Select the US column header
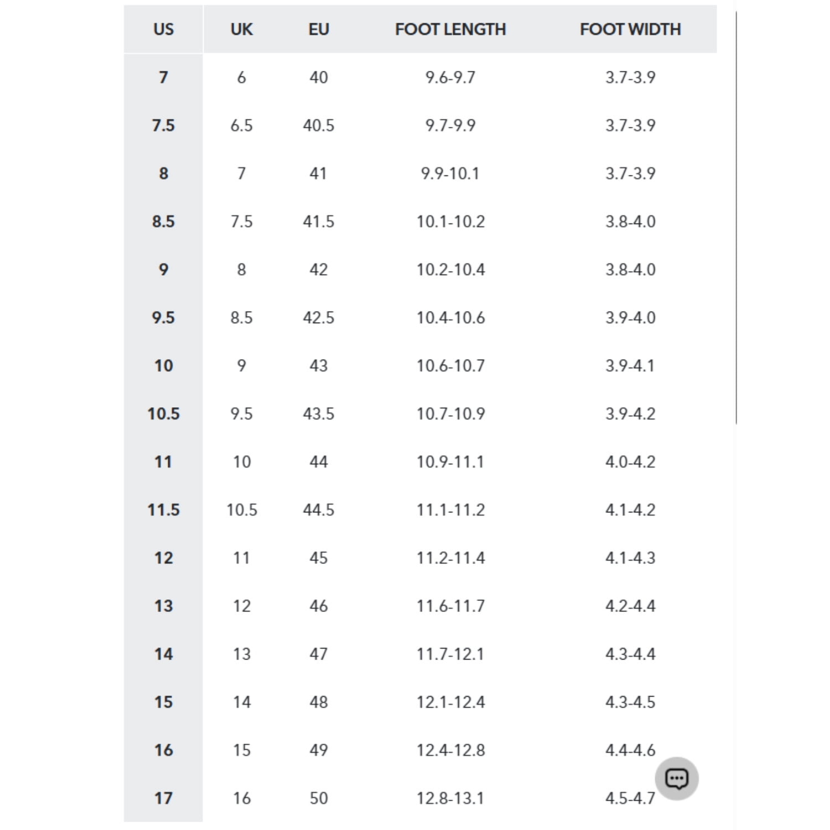 pos(163,29)
